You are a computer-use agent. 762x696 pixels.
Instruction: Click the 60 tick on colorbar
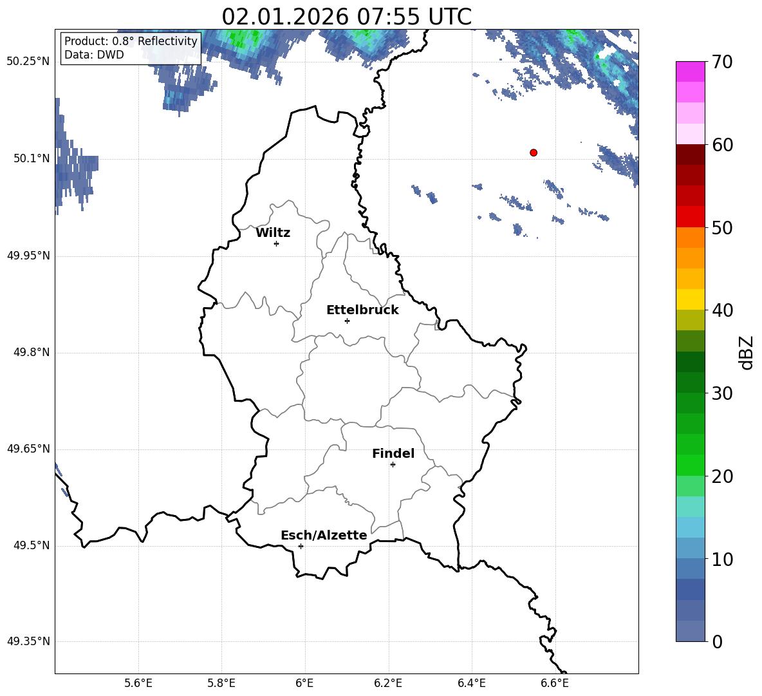pos(722,145)
